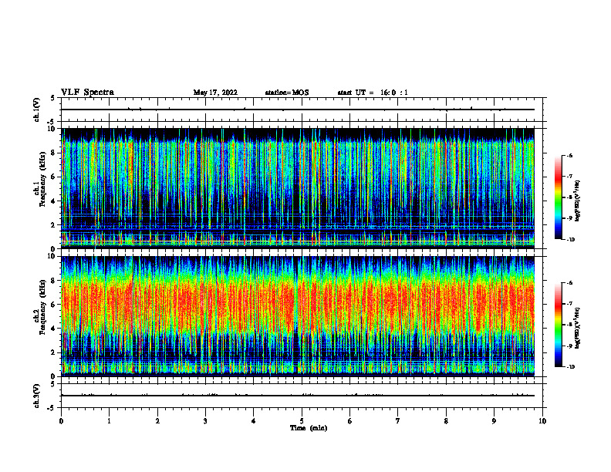Click the time axis tick label "3"
Image resolution: width=611 pixels, height=472 pixels.
[x=205, y=421]
